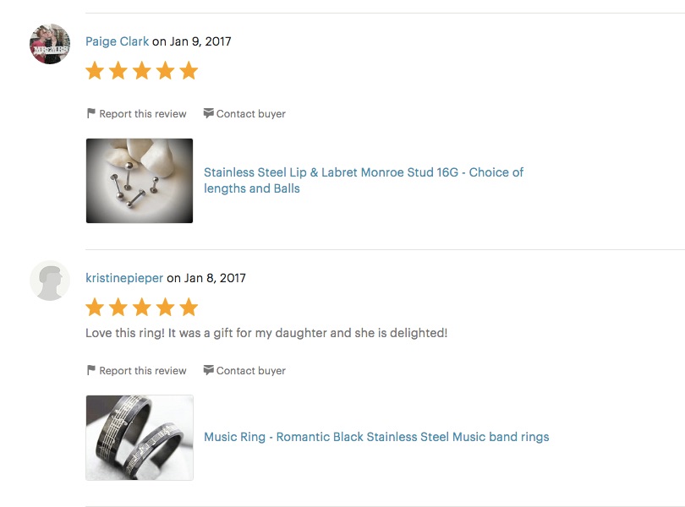Viewport: 685px width, 507px height.
Task: View black music band rings thumbnail
Action: [140, 438]
